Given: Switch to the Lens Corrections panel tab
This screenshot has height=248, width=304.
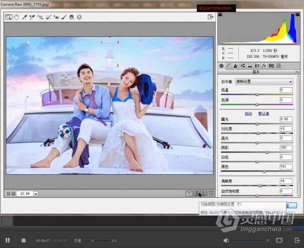Looking at the screenshot, I should pos(257,66).
